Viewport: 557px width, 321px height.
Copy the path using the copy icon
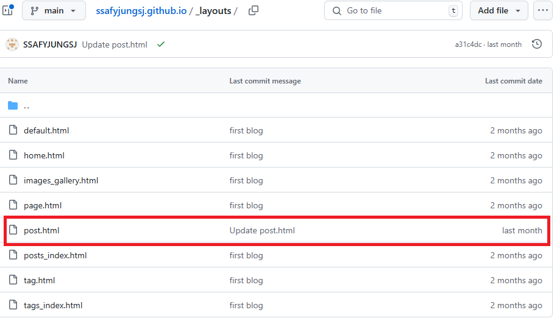(254, 10)
